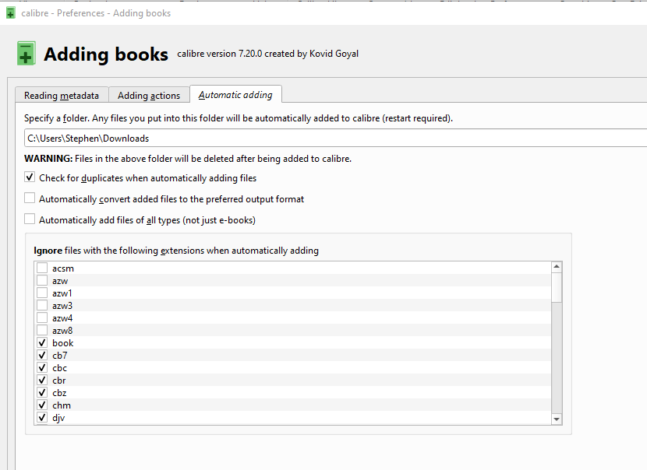Click the green Adding books header icon
Viewport: 647px width, 470px height.
pos(26,54)
